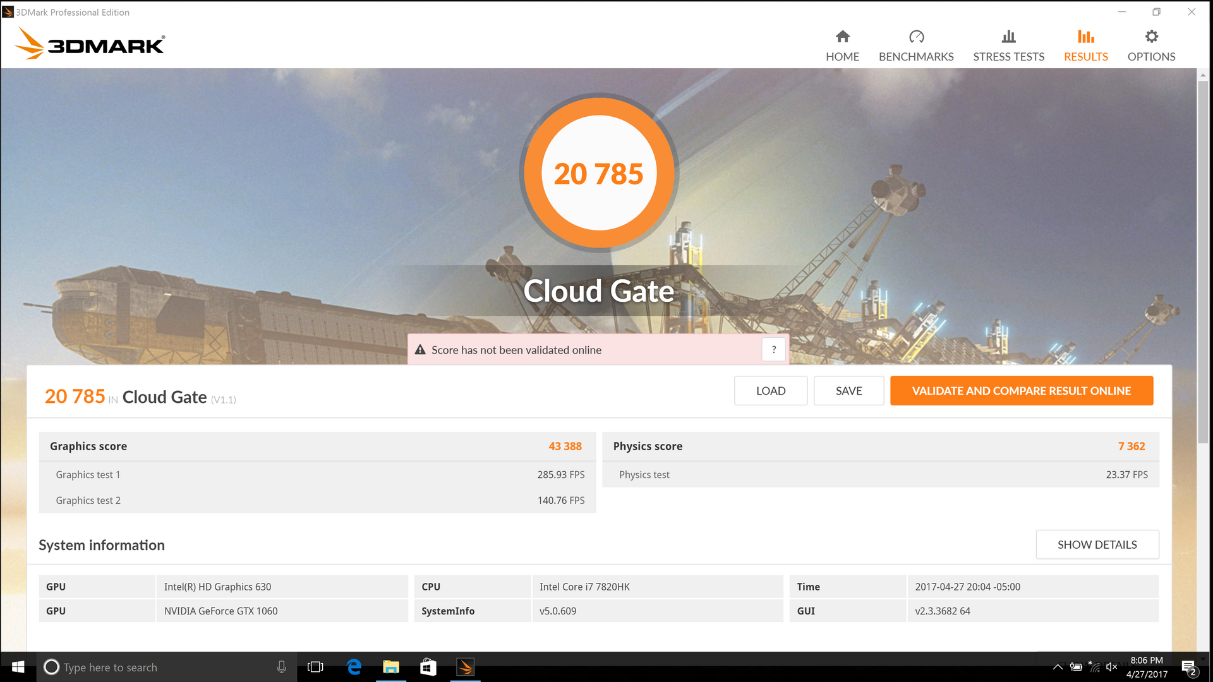Open STRESS TESTS tab

tap(1008, 45)
